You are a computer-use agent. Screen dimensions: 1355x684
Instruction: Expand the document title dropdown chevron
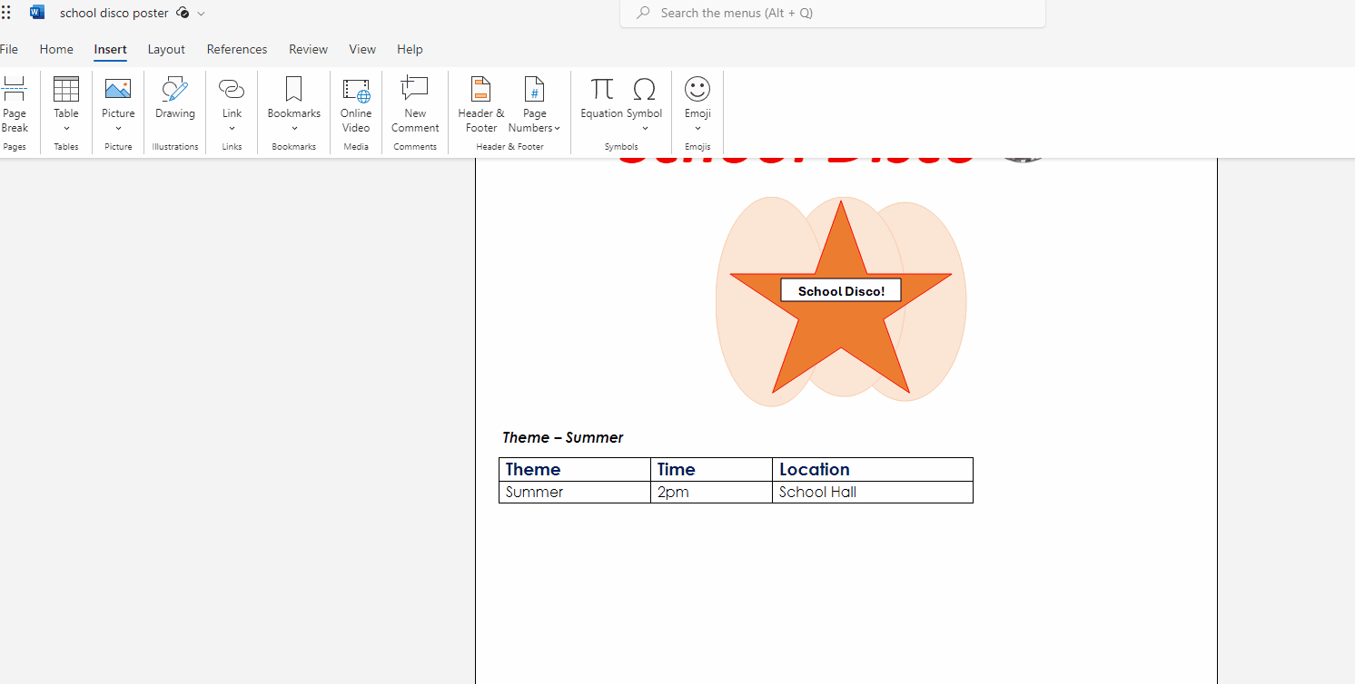coord(202,14)
